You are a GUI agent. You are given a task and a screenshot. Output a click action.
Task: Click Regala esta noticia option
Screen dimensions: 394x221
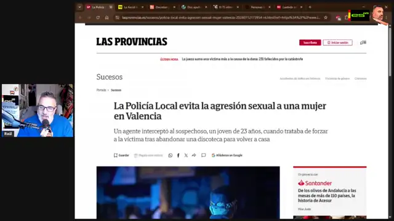click(148, 155)
